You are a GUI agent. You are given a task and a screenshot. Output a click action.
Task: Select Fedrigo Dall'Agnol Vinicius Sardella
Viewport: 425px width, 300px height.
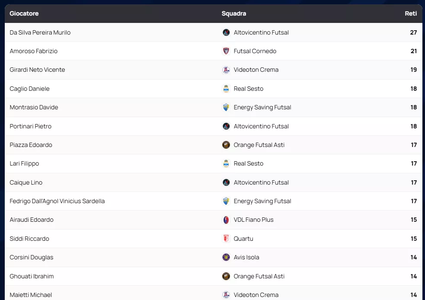tap(57, 201)
